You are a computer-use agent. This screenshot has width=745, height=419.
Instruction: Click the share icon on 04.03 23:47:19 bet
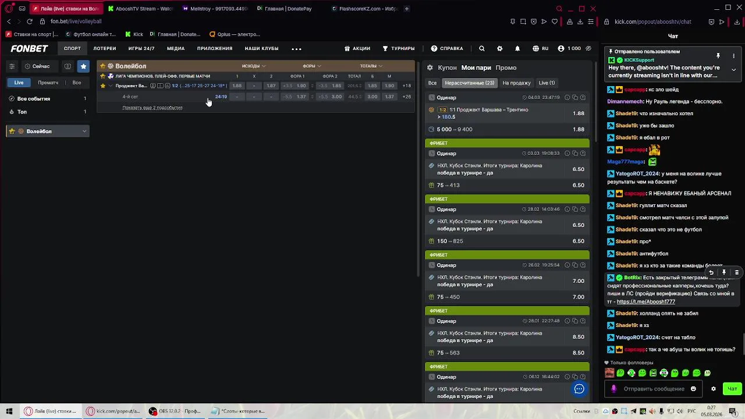583,98
